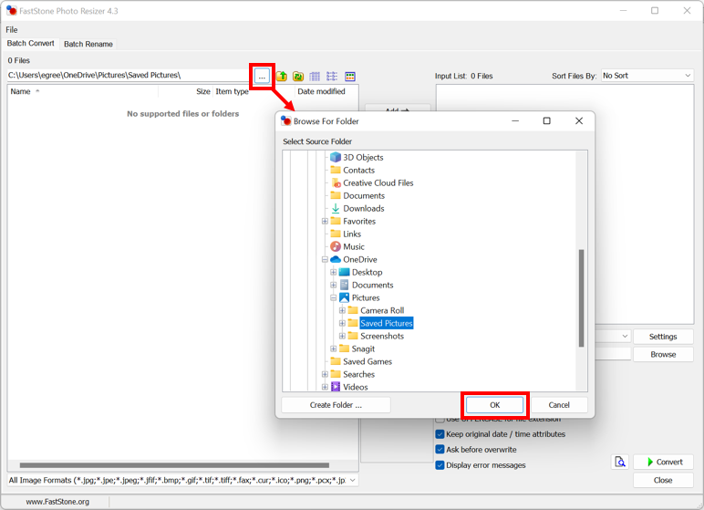Confirm the folder with the OK button

click(495, 405)
